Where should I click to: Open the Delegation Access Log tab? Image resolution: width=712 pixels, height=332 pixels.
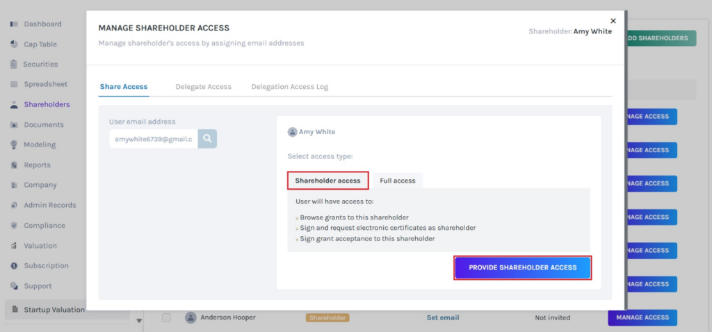tap(290, 87)
